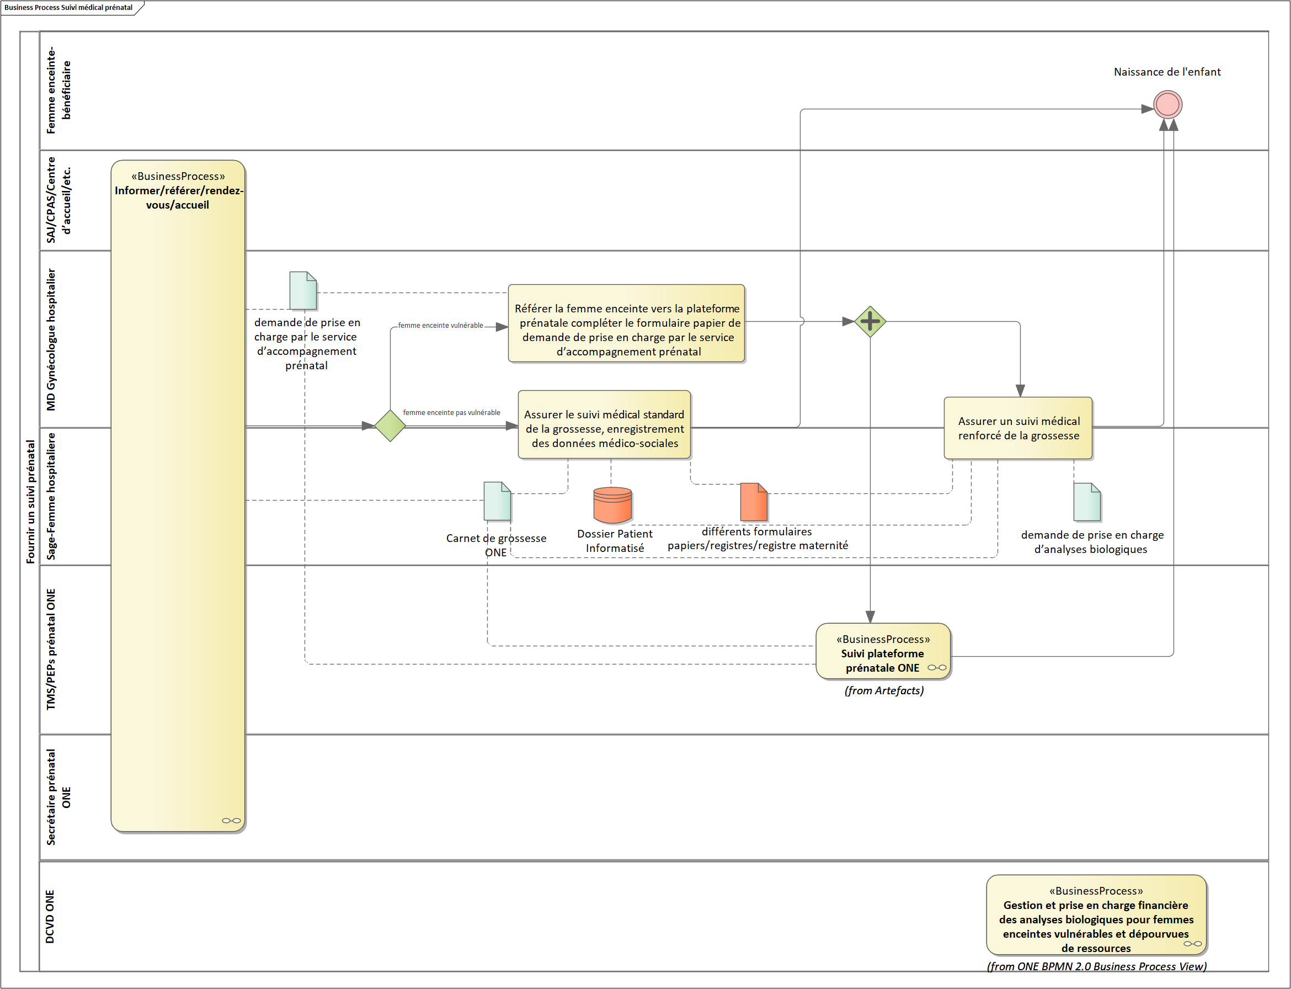This screenshot has height=989, width=1291.
Task: Click the exclusive gateway diamond for vulnerability decision
Action: [390, 426]
